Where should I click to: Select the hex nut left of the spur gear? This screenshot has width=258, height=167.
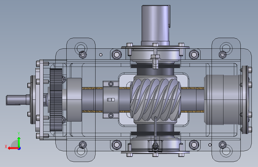[45, 100]
